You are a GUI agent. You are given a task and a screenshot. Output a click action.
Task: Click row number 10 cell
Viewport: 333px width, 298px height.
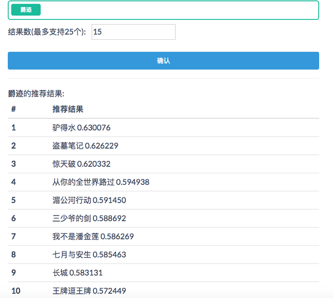pyautogui.click(x=16, y=291)
